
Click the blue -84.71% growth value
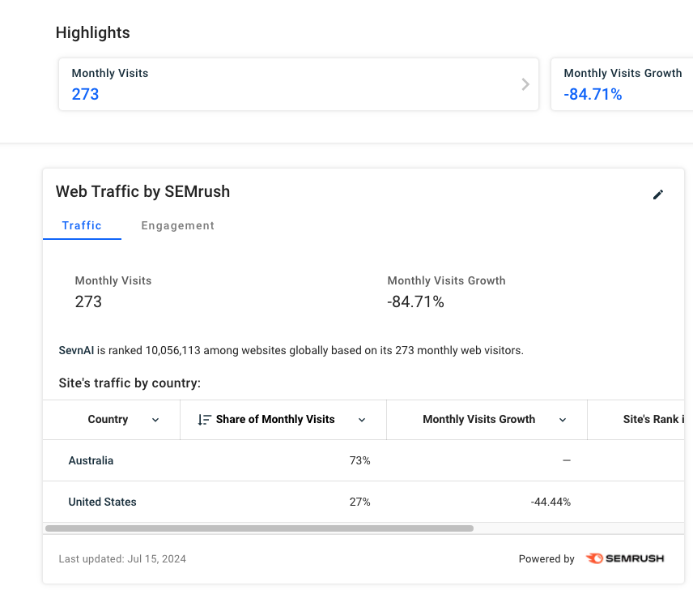pyautogui.click(x=593, y=94)
